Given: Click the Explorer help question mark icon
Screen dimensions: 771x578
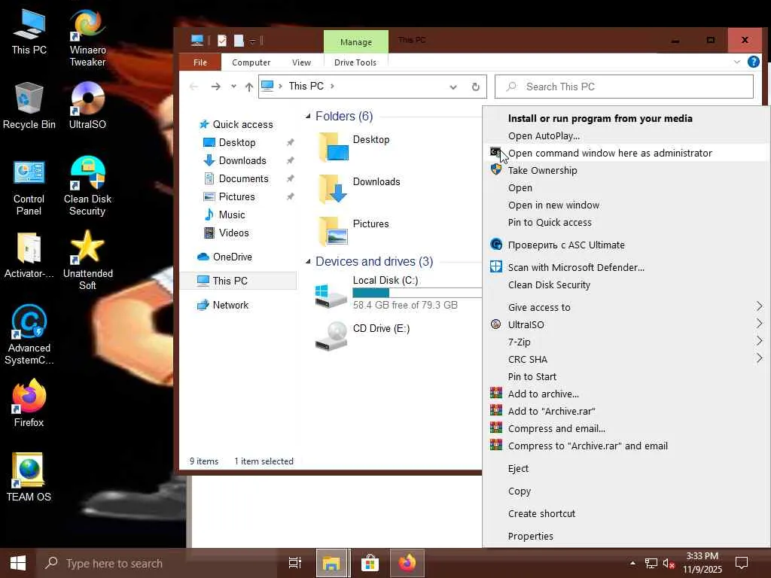Looking at the screenshot, I should pos(753,62).
